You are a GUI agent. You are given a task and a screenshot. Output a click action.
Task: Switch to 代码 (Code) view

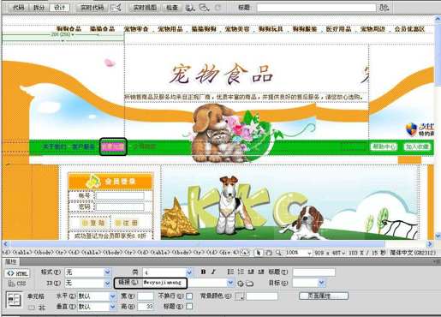(x=18, y=8)
